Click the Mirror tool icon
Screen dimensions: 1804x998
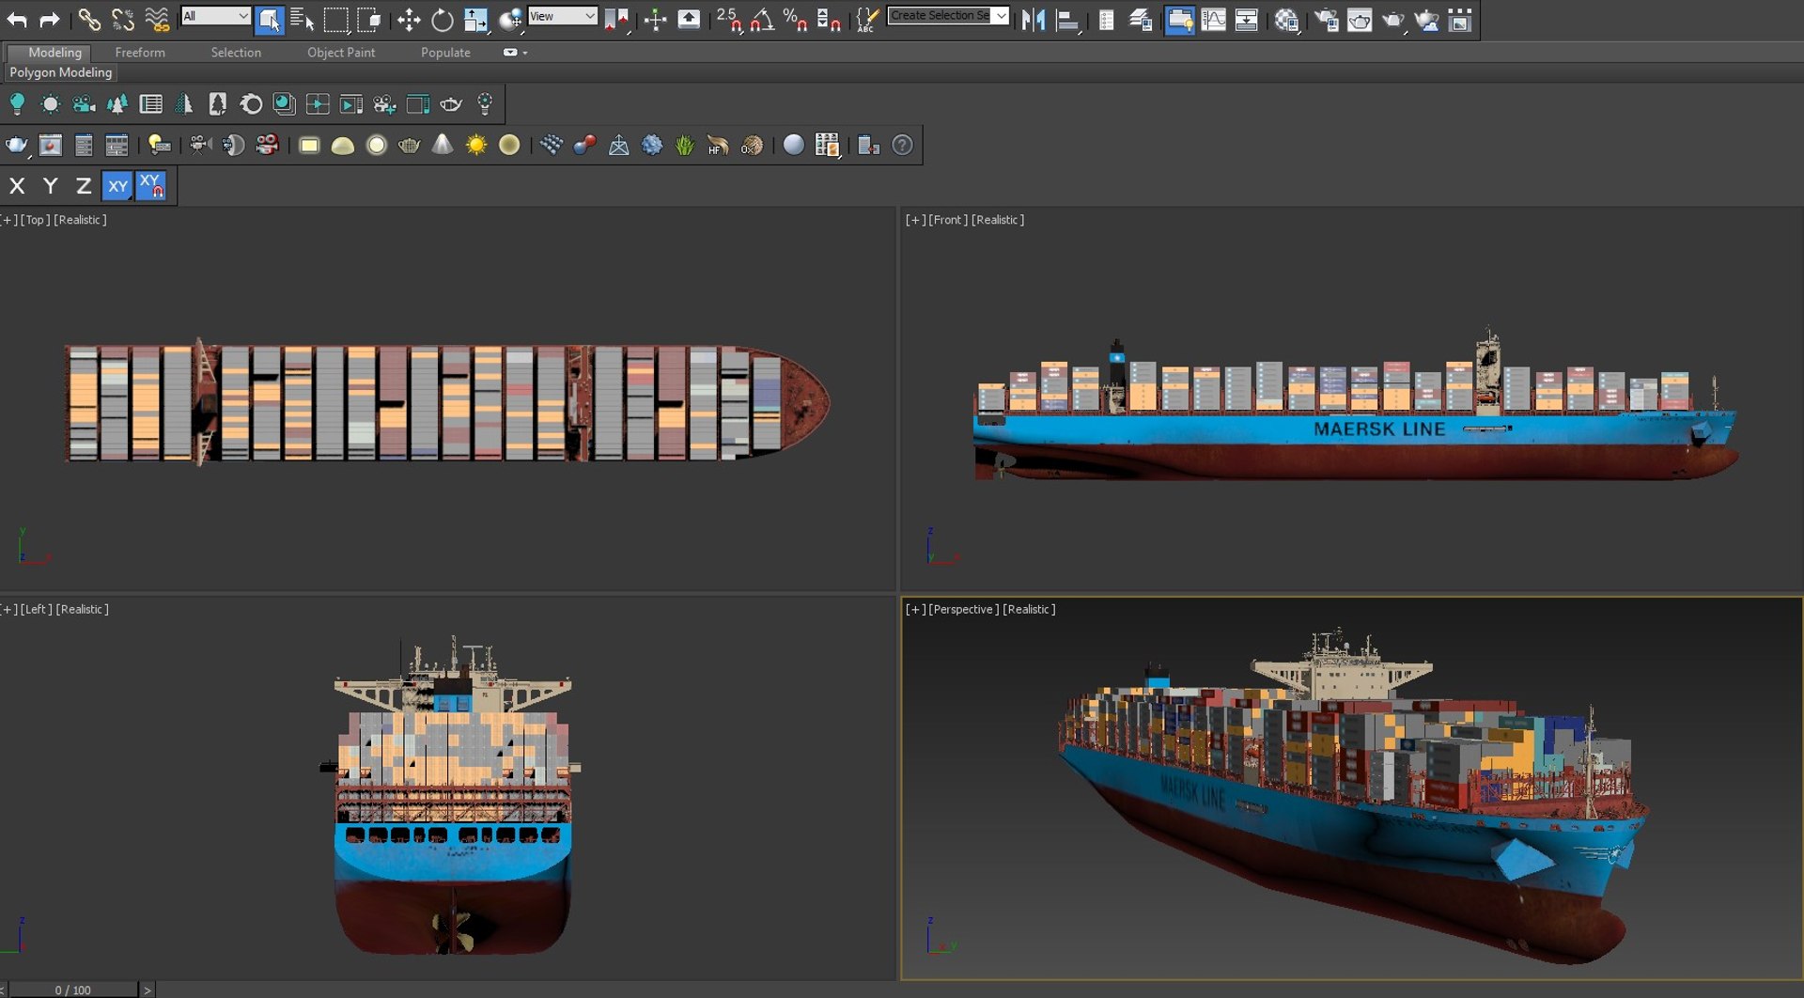click(1034, 20)
